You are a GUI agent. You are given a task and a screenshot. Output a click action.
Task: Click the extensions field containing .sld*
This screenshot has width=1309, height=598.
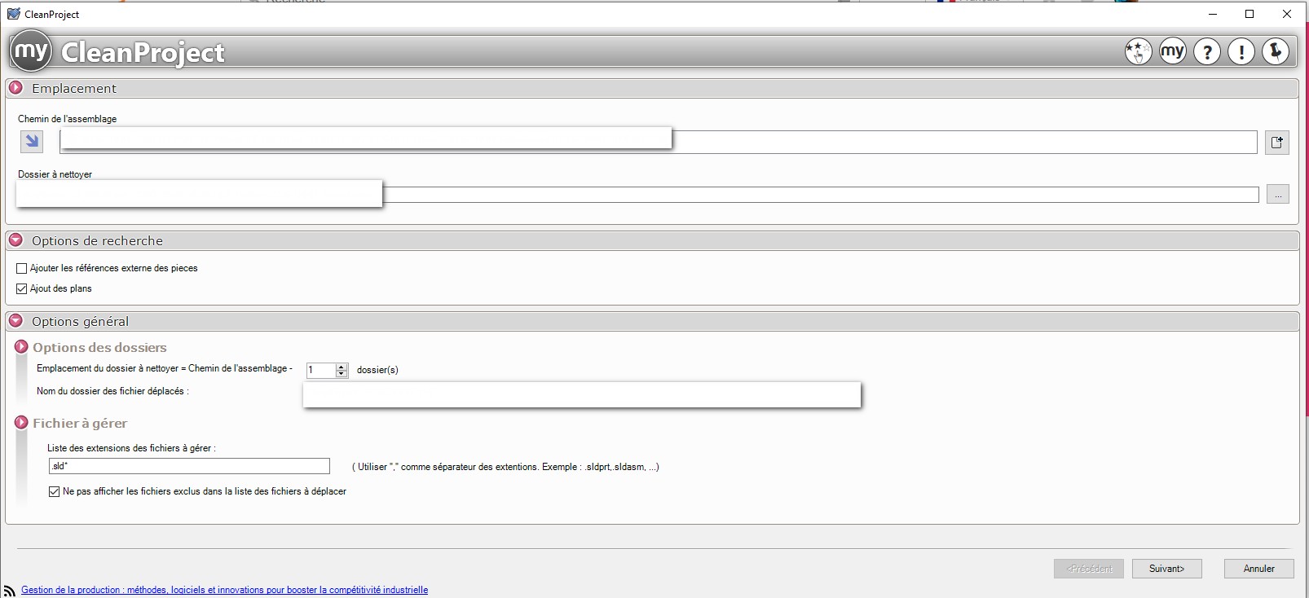[x=189, y=466]
